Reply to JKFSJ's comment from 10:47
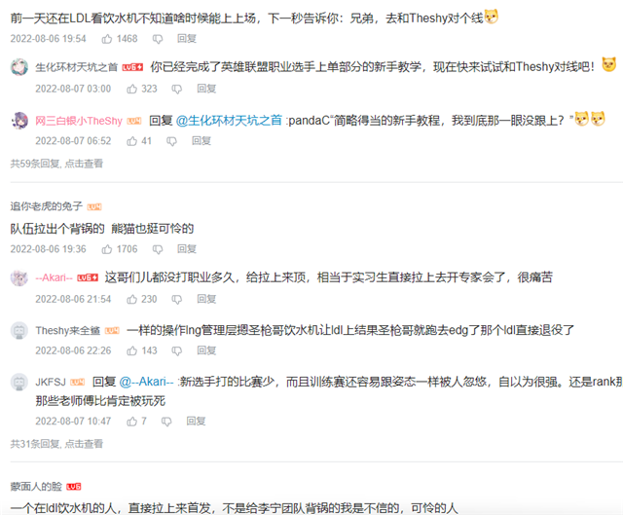This screenshot has width=623, height=515. click(x=196, y=421)
